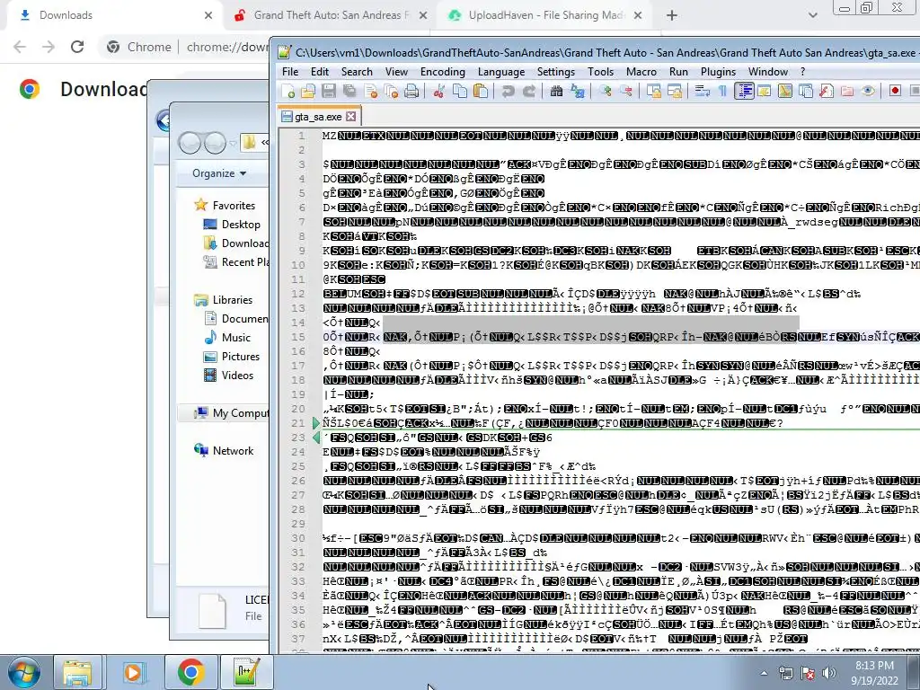Open the Encoding menu
The height and width of the screenshot is (690, 920).
tap(442, 72)
